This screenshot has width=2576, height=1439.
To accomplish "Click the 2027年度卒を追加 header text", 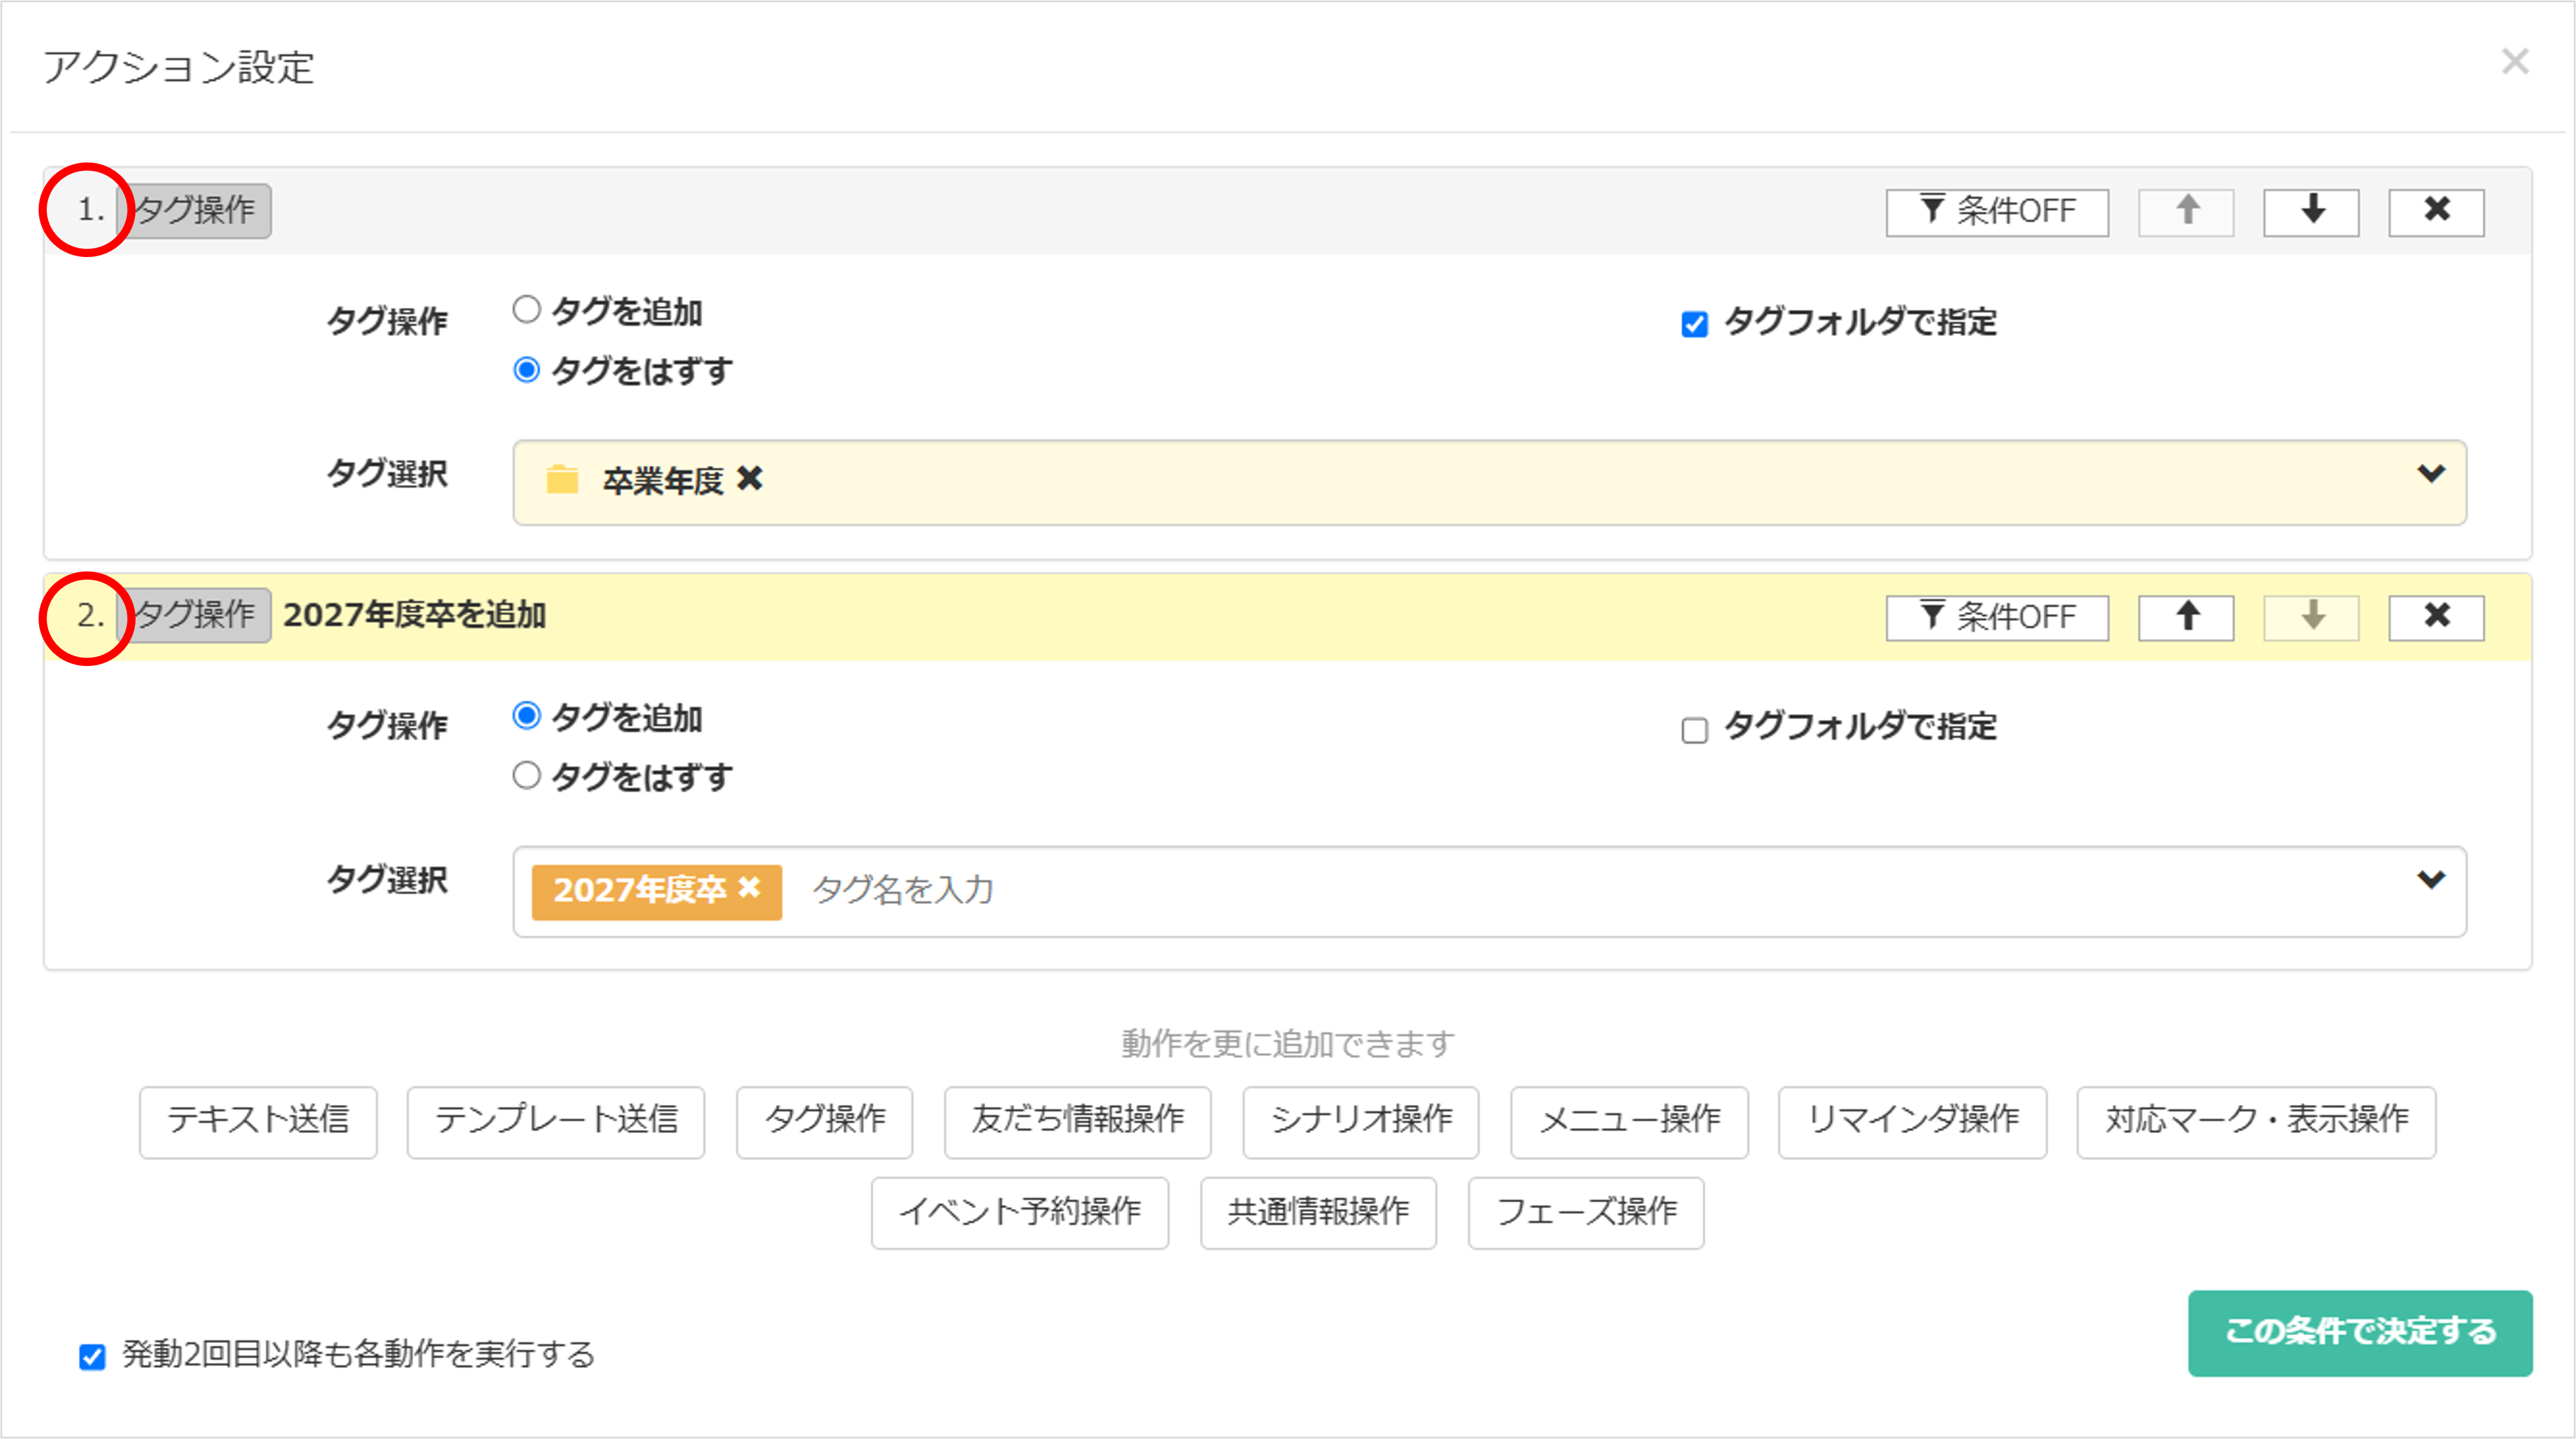I will (x=415, y=615).
